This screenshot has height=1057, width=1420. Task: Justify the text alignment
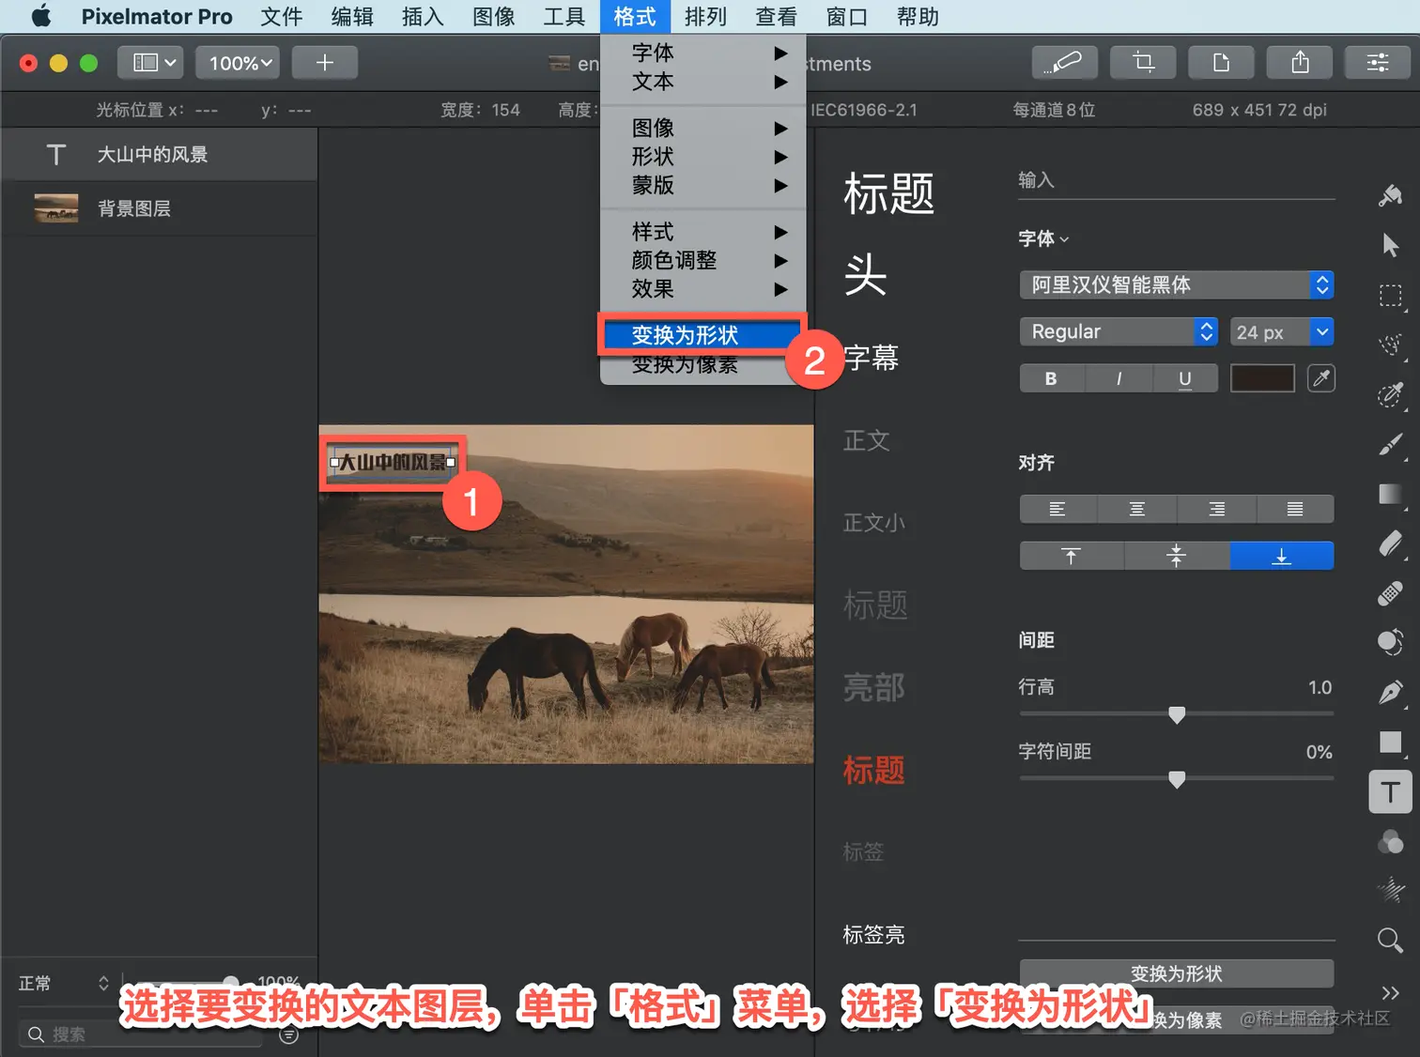1294,509
